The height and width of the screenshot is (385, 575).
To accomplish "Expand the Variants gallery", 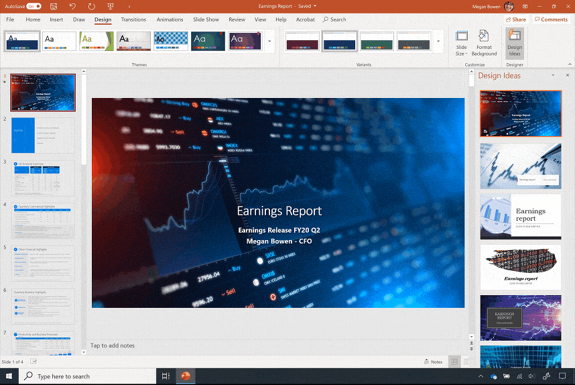I will pyautogui.click(x=438, y=41).
